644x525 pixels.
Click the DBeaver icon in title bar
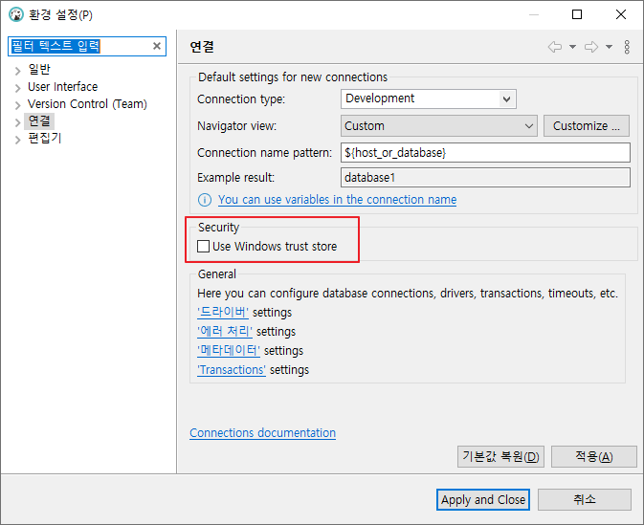(16, 14)
